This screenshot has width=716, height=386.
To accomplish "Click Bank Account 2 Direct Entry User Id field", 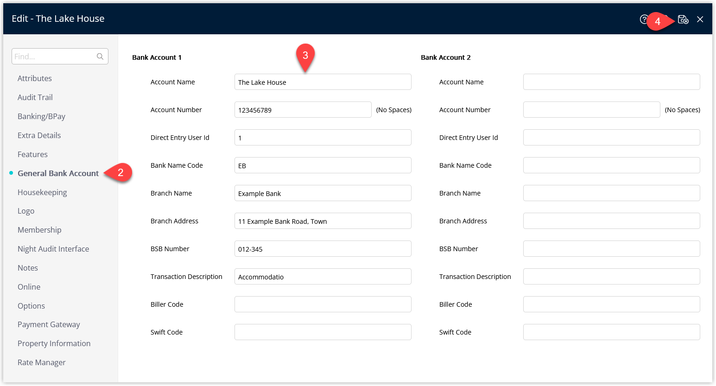I will (x=612, y=138).
